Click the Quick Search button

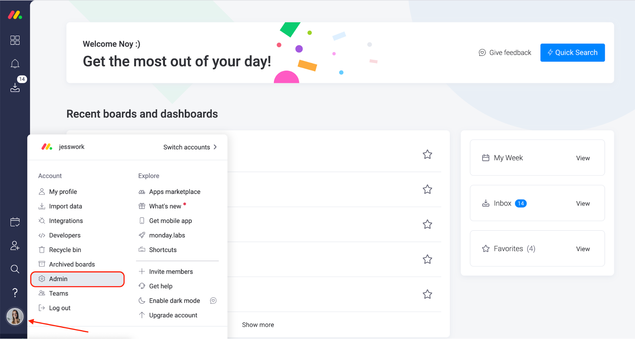(572, 53)
